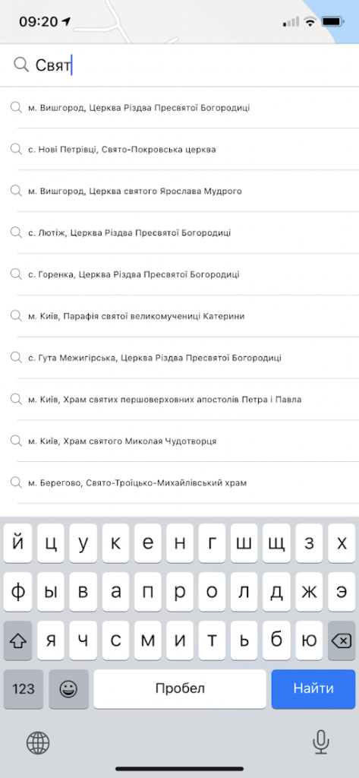Tap the letter й key
This screenshot has width=359, height=778.
[x=18, y=543]
